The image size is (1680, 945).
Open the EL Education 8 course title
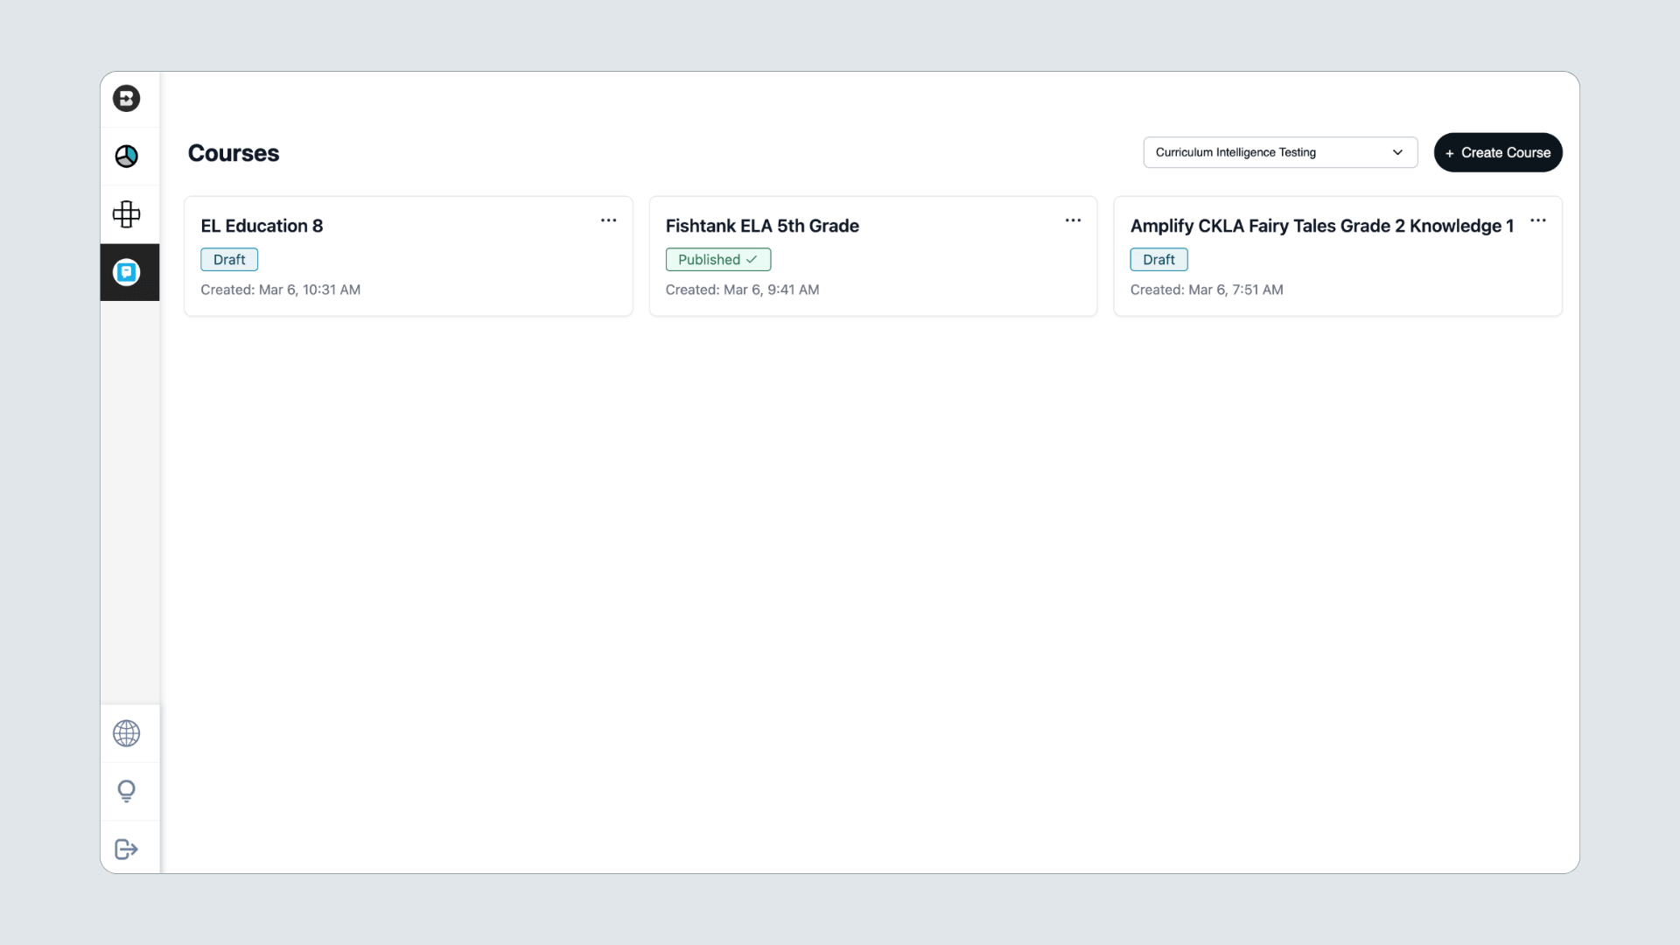coord(262,226)
